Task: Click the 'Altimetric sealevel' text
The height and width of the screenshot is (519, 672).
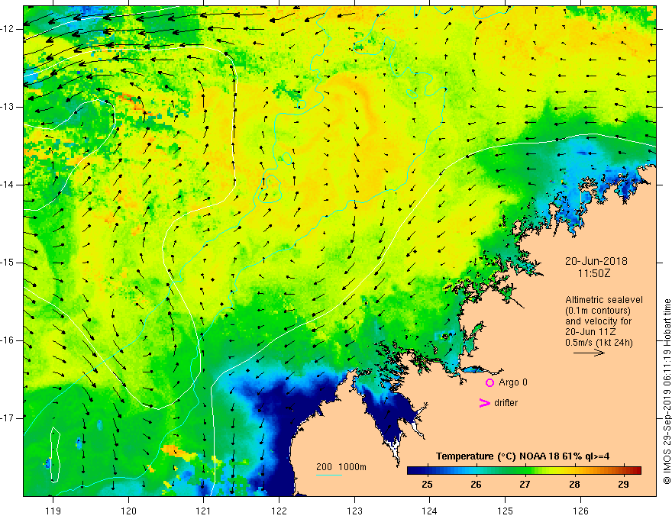Action: click(x=604, y=300)
